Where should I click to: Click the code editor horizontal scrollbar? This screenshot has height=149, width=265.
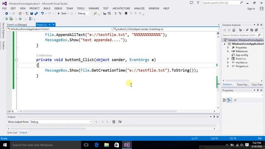pos(99,111)
